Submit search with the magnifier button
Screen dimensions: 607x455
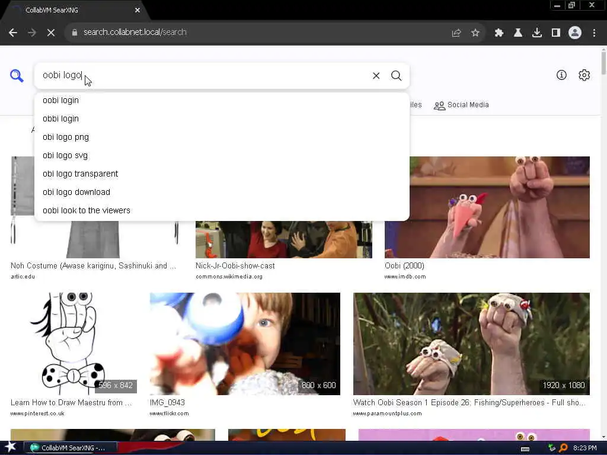click(396, 75)
